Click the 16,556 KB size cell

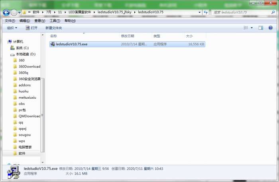(x=196, y=44)
